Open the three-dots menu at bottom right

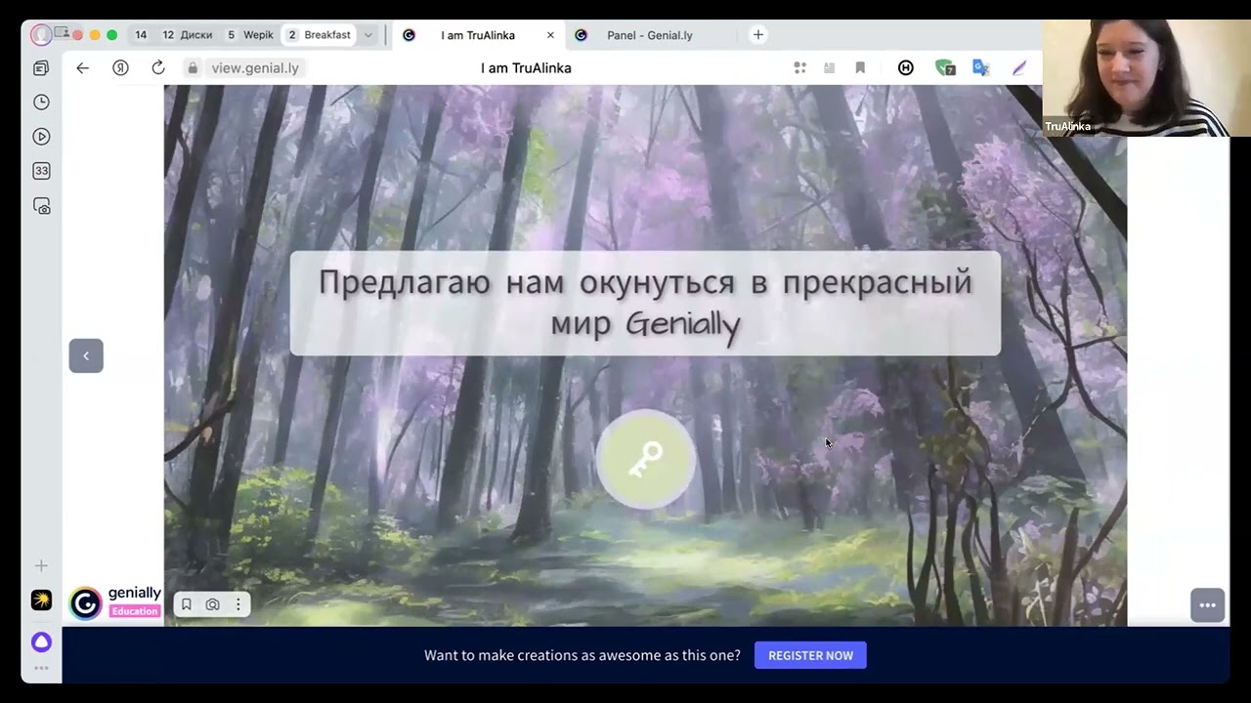(1207, 605)
